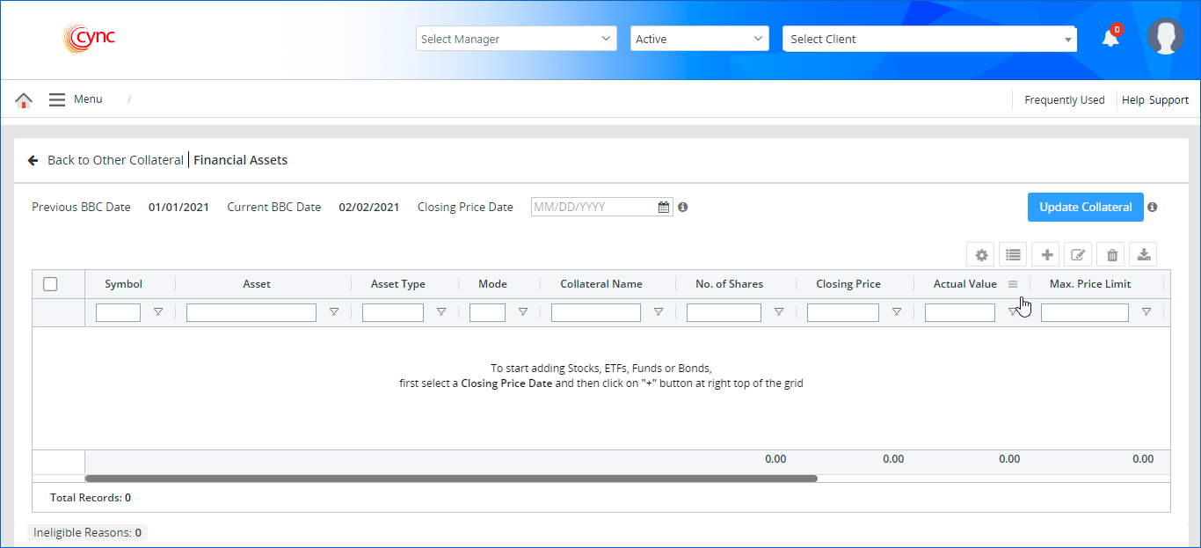
Task: Open the Active status dropdown
Action: pos(699,39)
